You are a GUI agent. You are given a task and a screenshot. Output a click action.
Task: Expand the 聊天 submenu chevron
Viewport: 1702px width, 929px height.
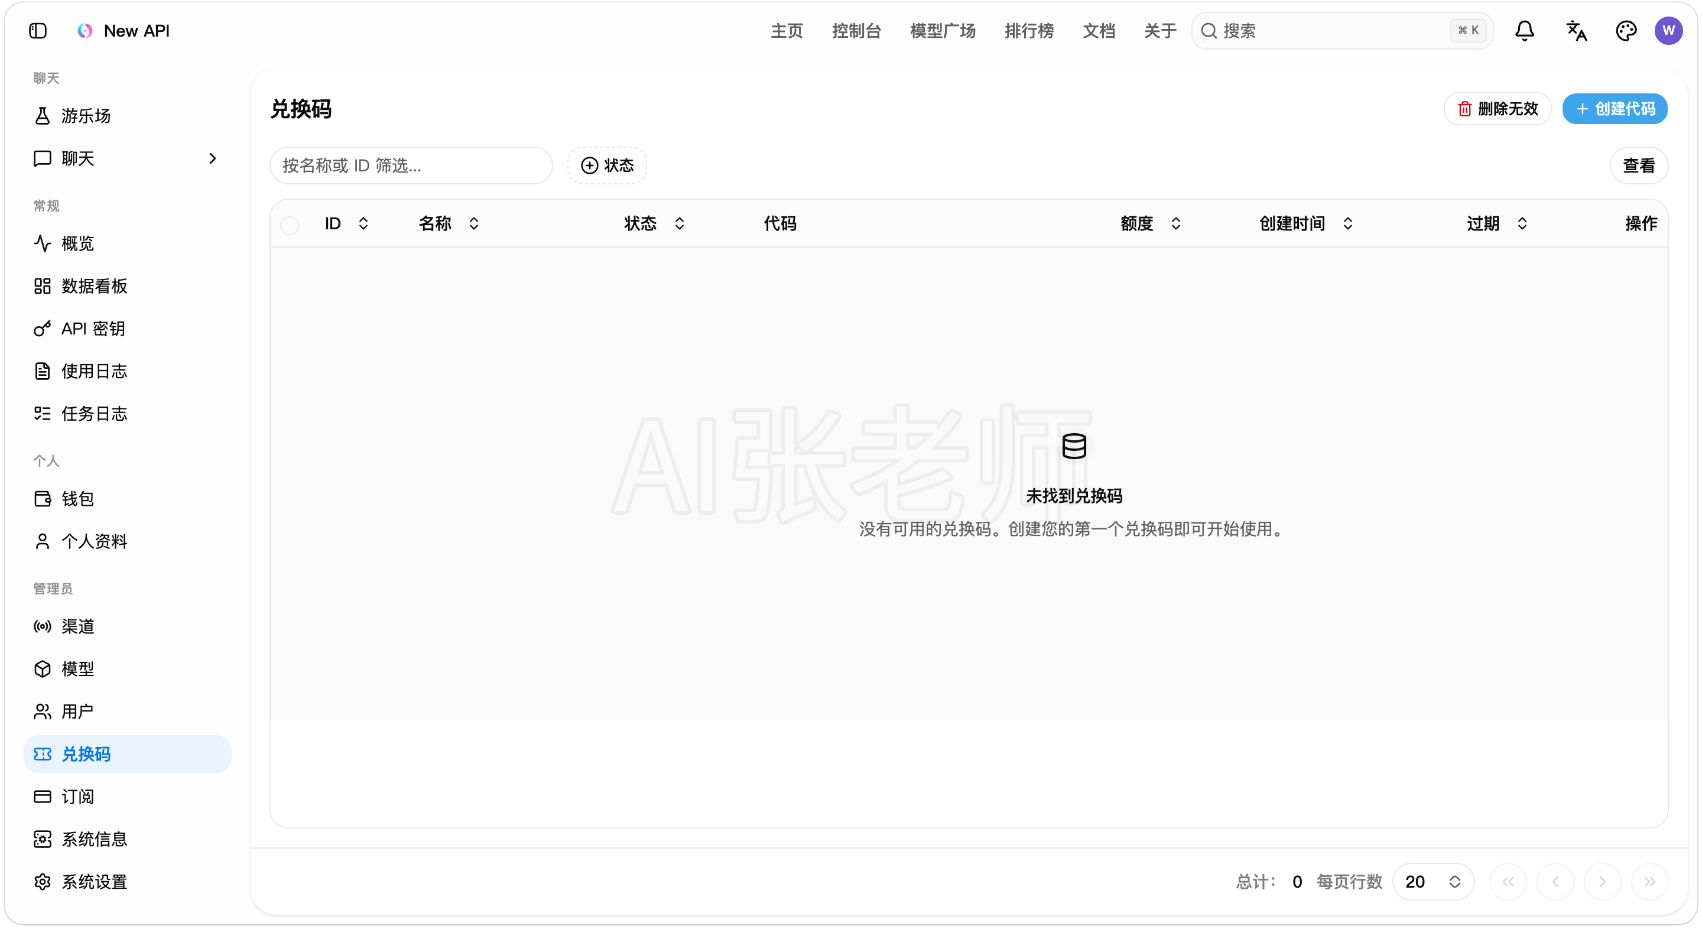pos(212,158)
